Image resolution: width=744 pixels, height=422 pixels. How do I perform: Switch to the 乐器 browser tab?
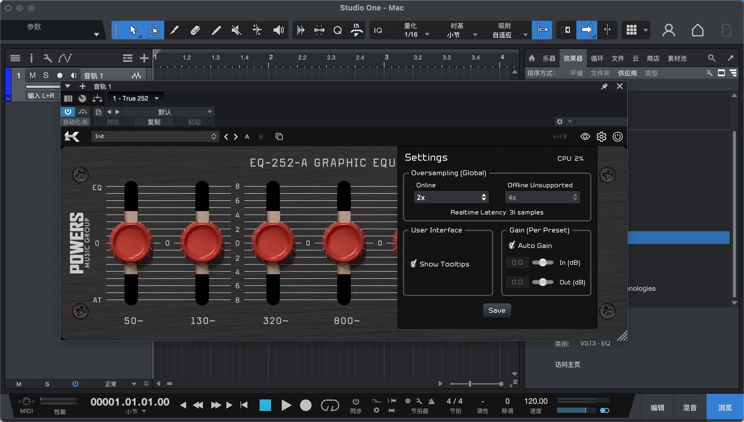(x=549, y=58)
